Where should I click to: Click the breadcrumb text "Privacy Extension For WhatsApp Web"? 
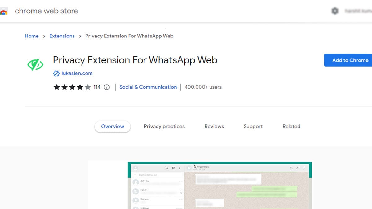point(129,36)
